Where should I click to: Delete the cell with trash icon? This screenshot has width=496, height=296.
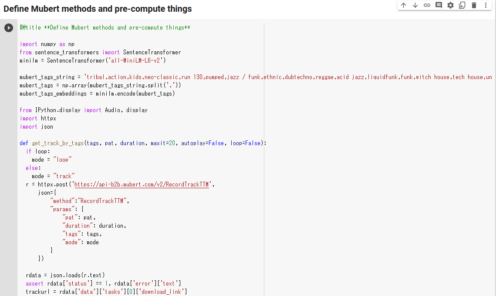(474, 5)
